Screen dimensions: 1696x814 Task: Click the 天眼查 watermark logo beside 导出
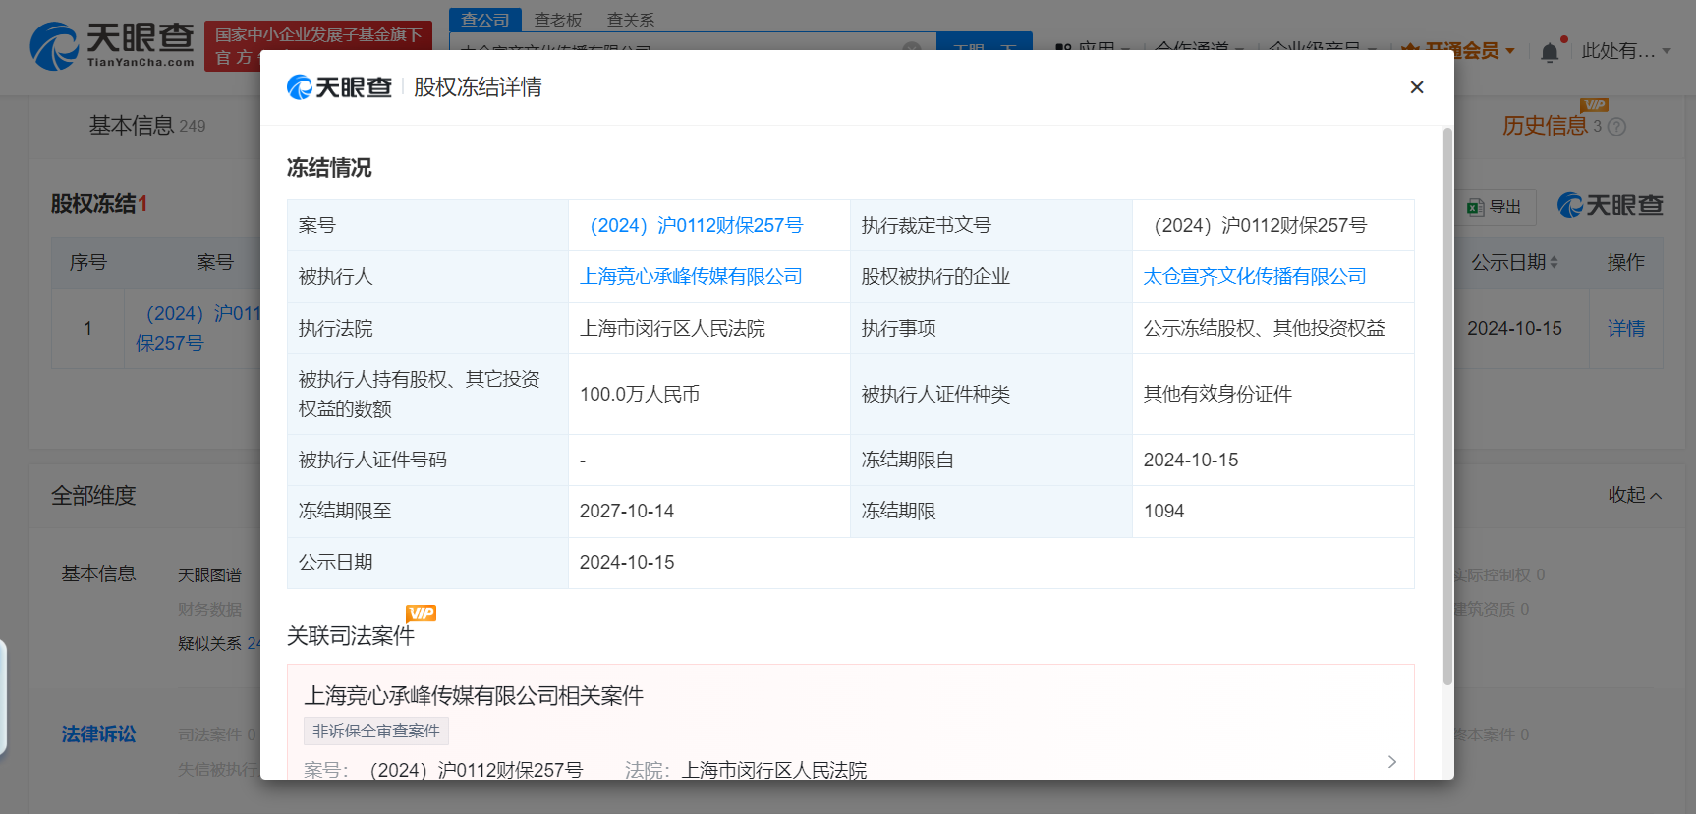1611,205
